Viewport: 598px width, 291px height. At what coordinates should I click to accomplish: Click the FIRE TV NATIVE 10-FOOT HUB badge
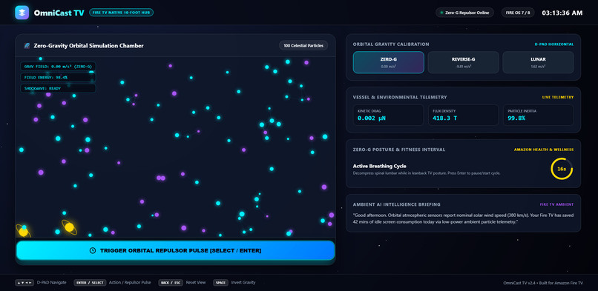121,13
